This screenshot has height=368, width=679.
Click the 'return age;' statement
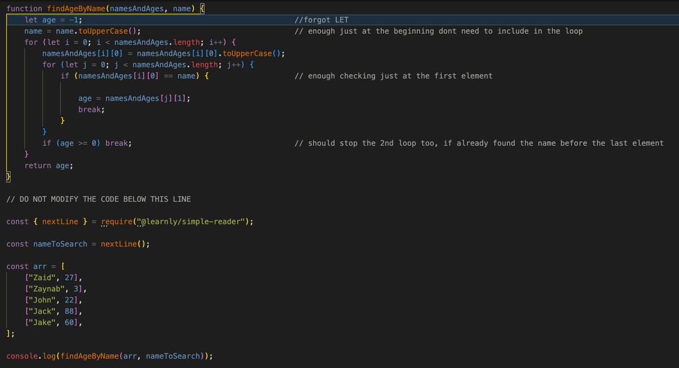tap(49, 166)
